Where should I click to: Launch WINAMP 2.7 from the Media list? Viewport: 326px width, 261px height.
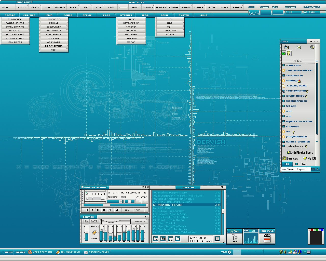[x=53, y=19]
